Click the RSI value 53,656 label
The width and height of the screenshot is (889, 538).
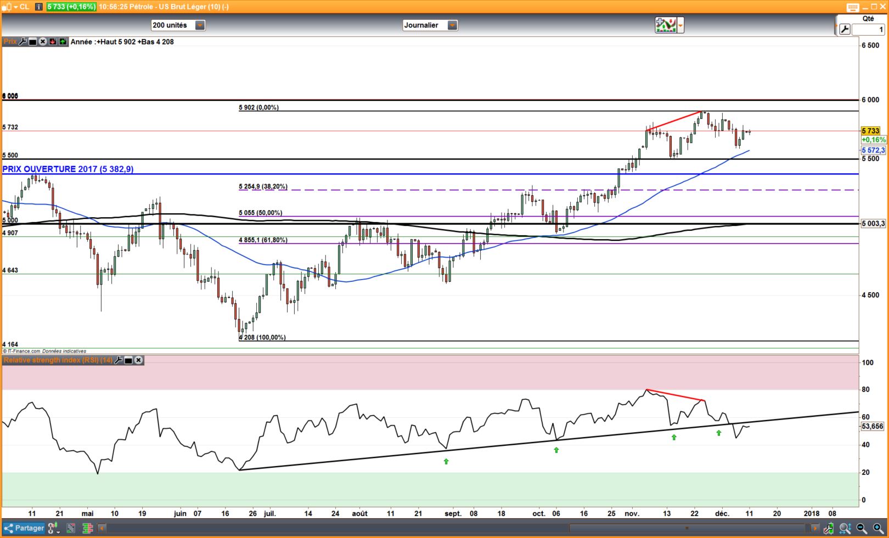coord(873,426)
